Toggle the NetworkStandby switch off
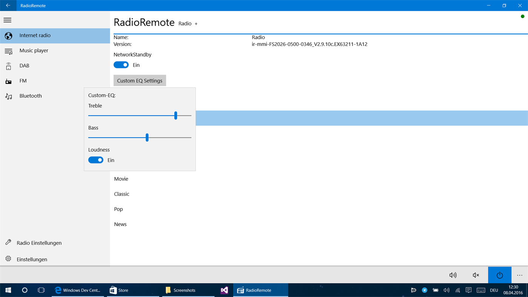This screenshot has width=528, height=297. point(121,65)
